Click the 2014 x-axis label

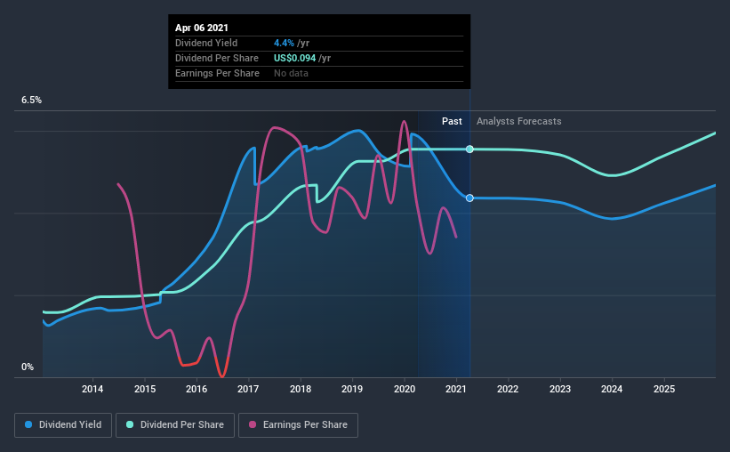point(92,389)
